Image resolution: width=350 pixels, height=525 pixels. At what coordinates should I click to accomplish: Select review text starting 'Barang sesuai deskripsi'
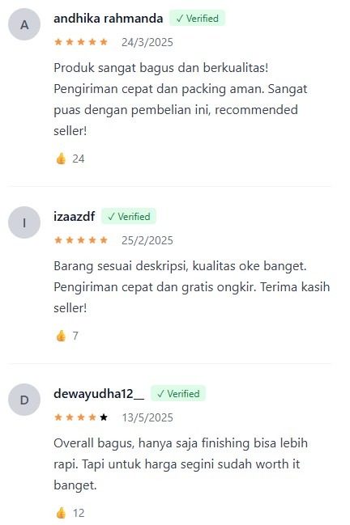click(x=192, y=287)
